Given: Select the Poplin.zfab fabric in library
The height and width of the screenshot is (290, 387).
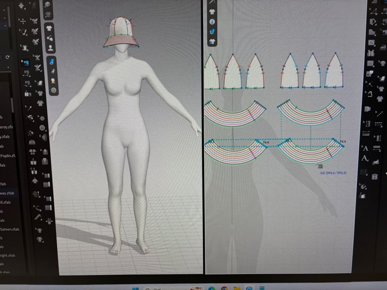Looking at the screenshot, I should pyautogui.click(x=8, y=156).
